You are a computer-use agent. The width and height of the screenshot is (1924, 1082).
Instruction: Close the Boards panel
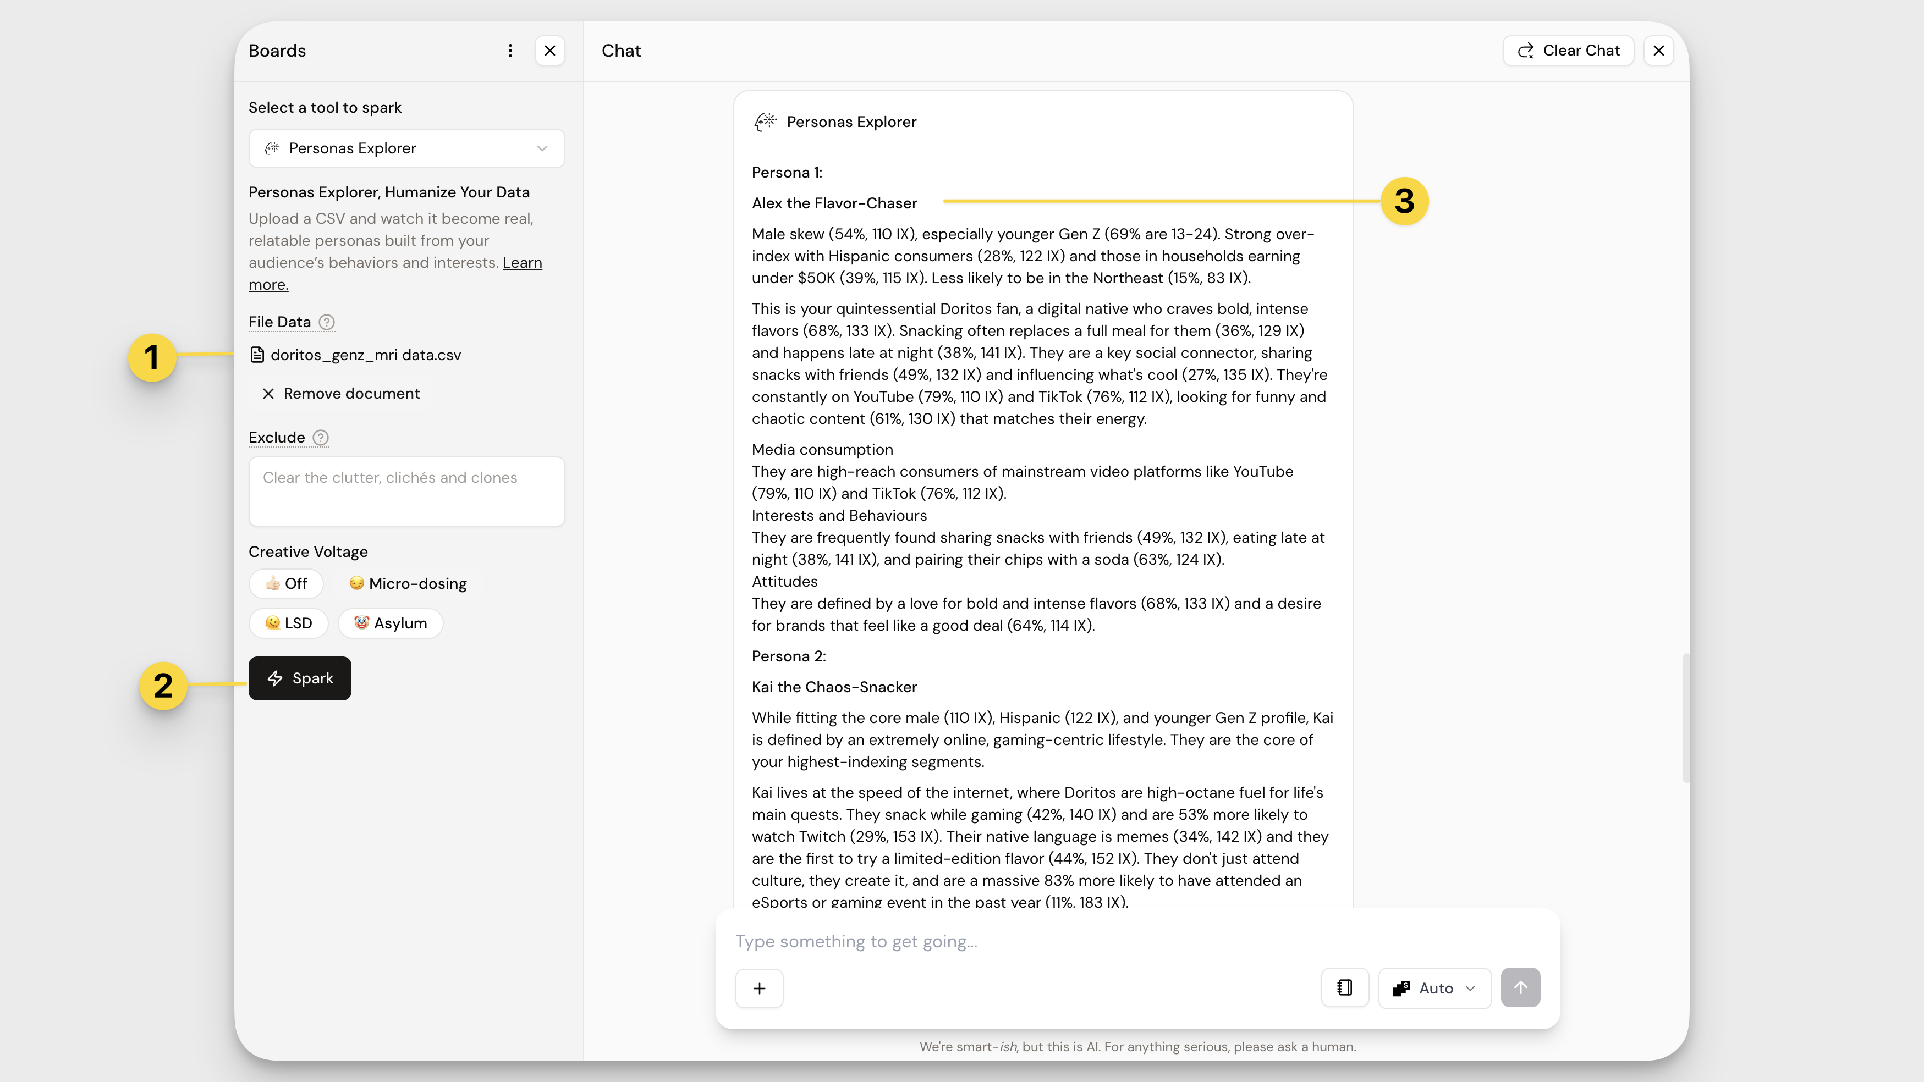point(549,51)
